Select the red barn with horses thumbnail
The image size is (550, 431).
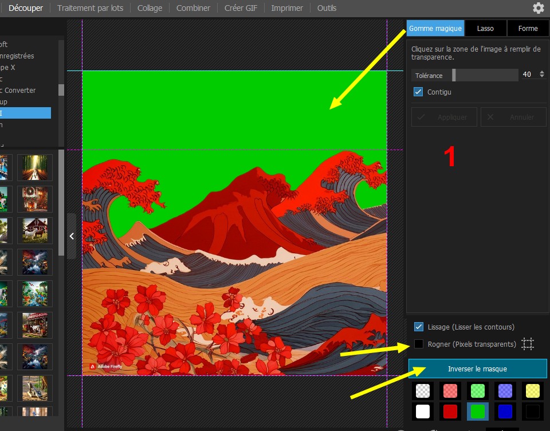tap(35, 230)
